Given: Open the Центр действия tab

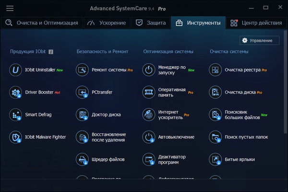Looking at the screenshot, I should click(256, 23).
